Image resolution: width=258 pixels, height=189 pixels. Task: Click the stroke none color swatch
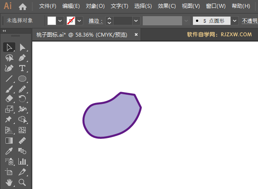[71, 21]
